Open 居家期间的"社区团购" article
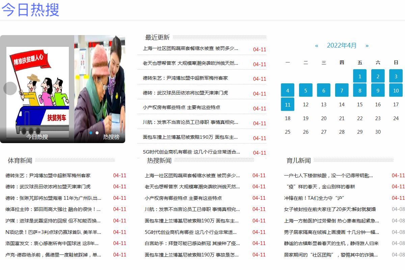 tap(331, 255)
